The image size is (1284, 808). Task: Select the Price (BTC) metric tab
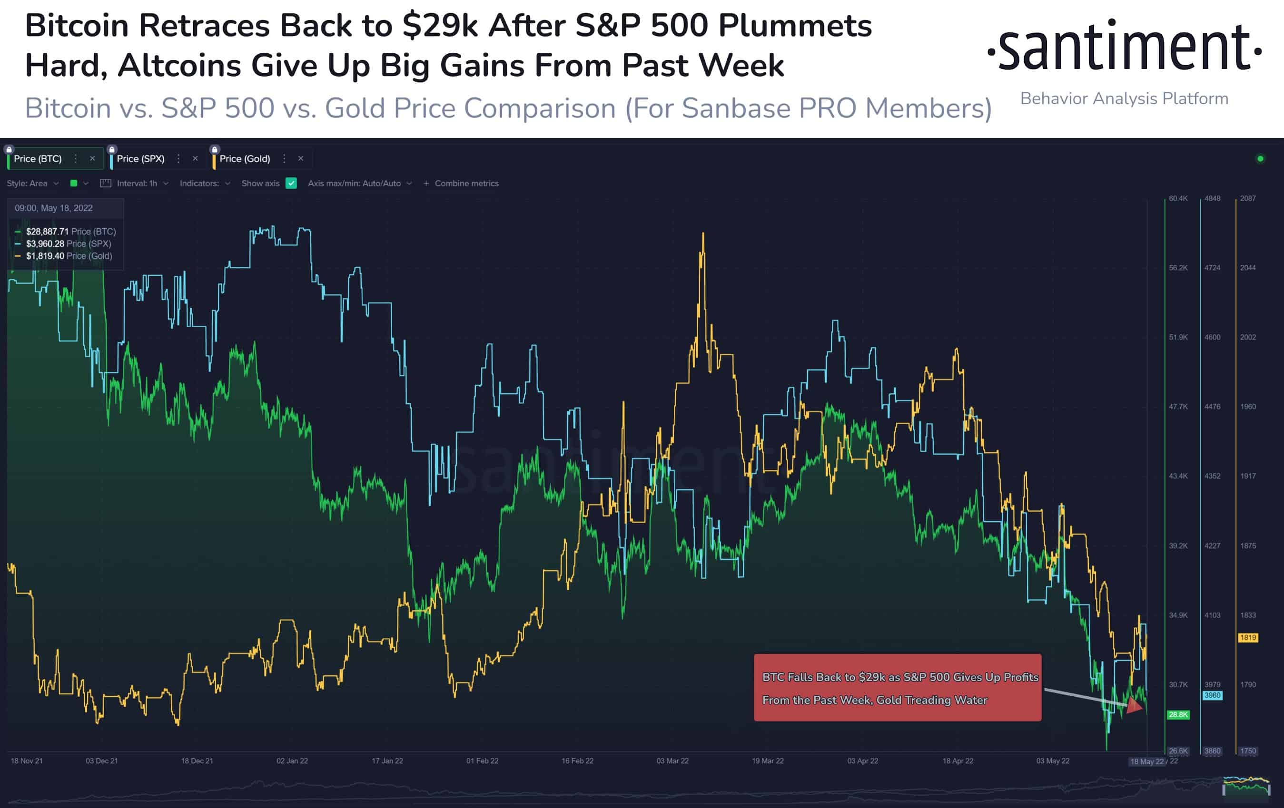[38, 158]
